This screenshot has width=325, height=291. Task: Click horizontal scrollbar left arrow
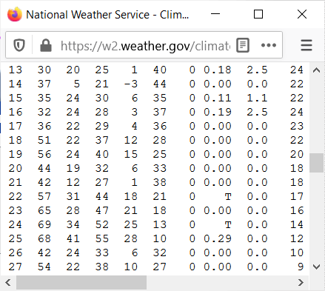click(8, 282)
